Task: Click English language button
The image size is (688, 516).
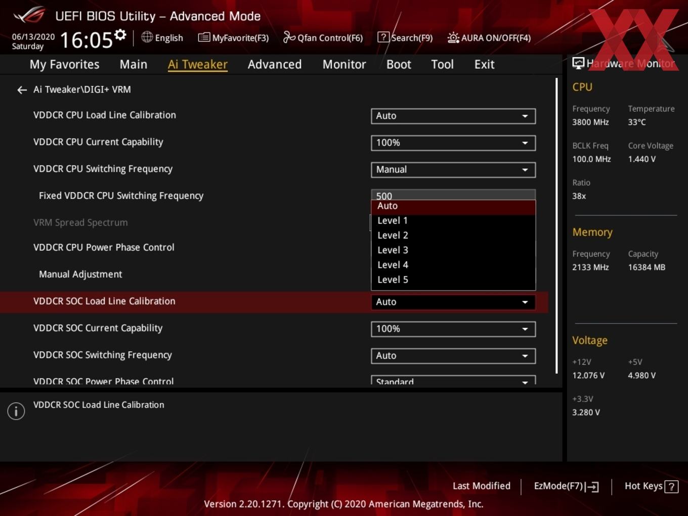Action: click(x=162, y=37)
